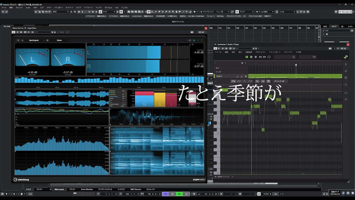Pause playback in Synthesizer V transport
This screenshot has width=355, height=200.
247,57
